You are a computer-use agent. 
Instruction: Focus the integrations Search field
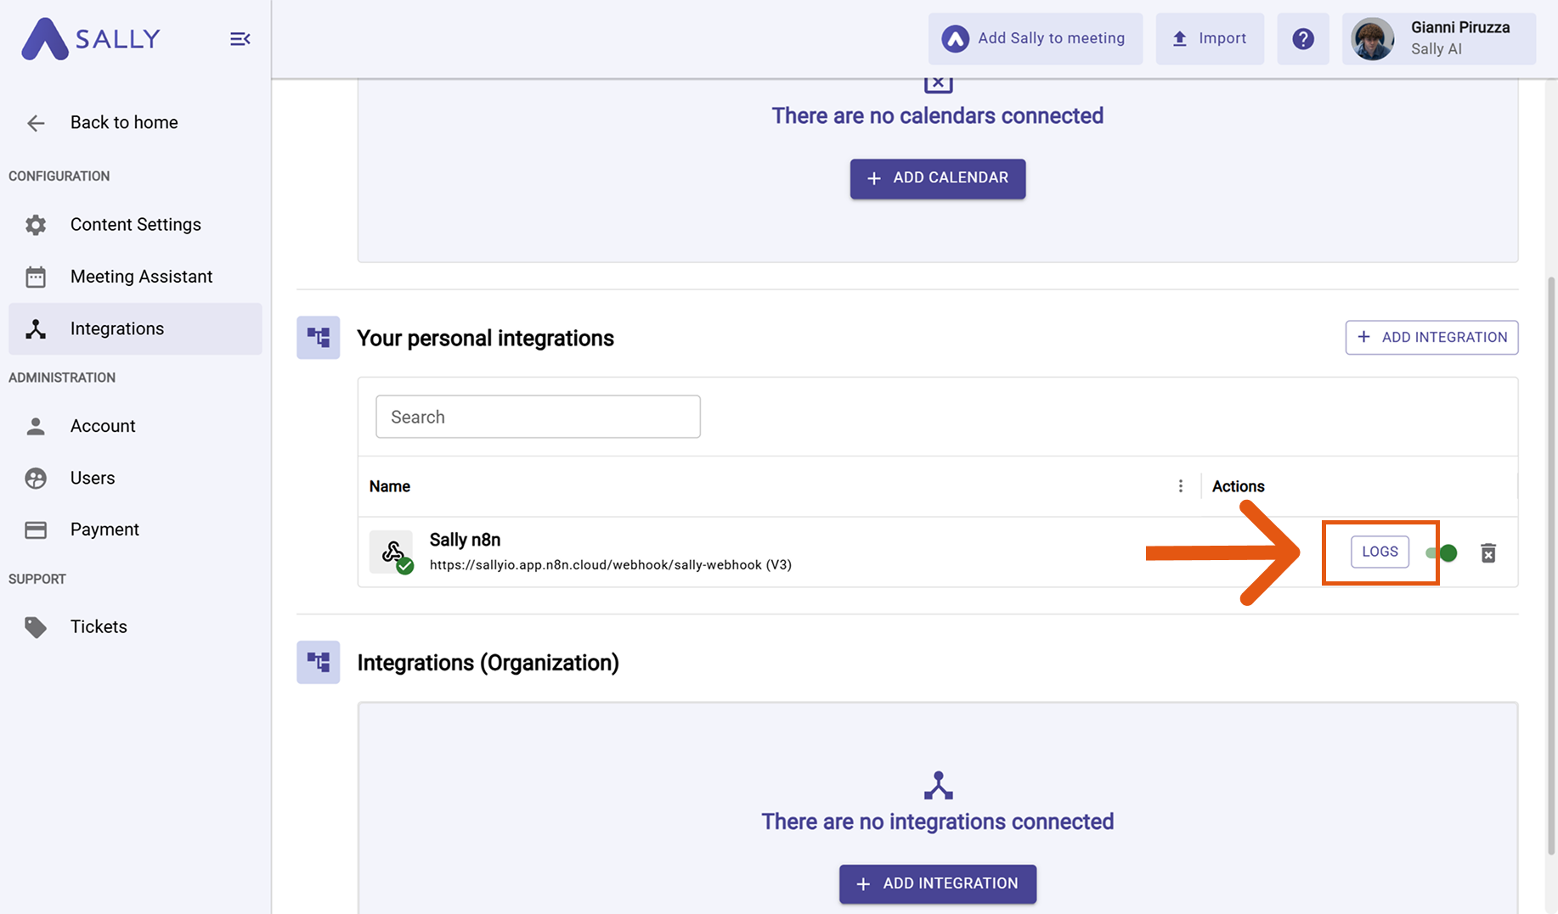click(539, 417)
